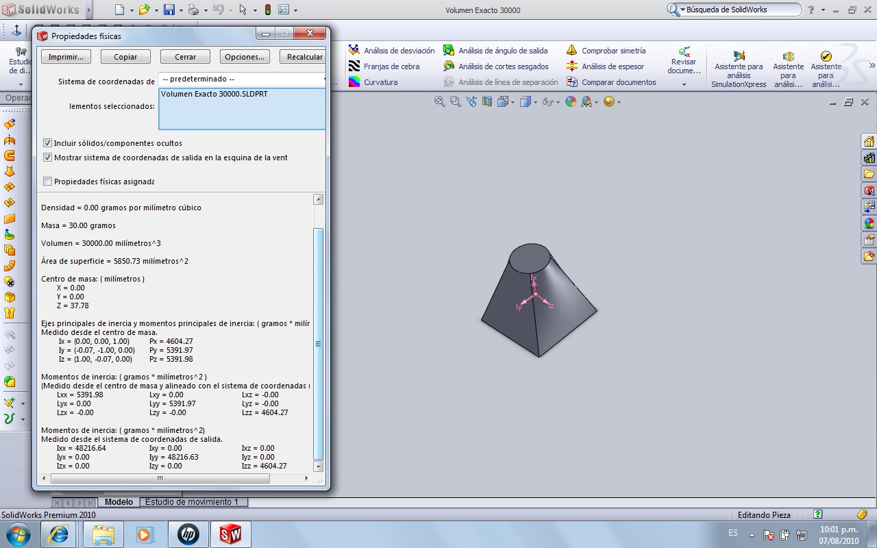
Task: Open the media player taskbar icon
Action: (x=145, y=534)
